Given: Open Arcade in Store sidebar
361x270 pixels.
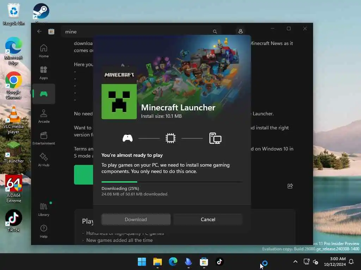Looking at the screenshot, I should [43, 116].
